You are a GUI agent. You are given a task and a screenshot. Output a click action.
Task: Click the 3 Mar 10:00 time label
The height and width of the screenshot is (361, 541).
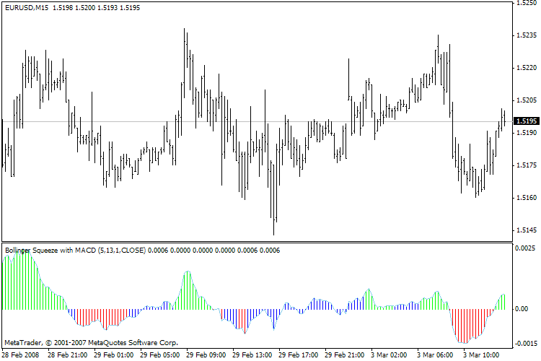481,355
